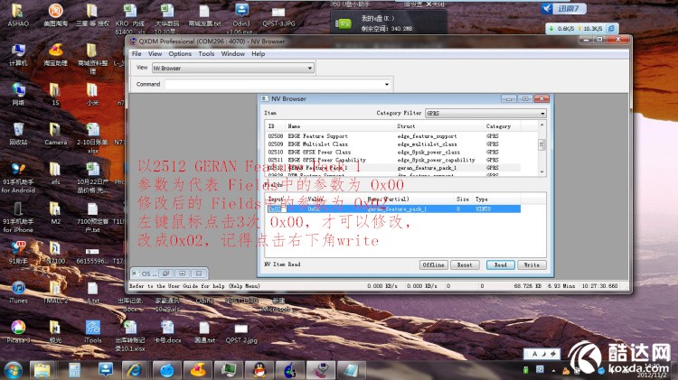Viewport: 678px width, 380px height.
Task: Open the 淘宝助理 desktop icon
Action: (55, 55)
